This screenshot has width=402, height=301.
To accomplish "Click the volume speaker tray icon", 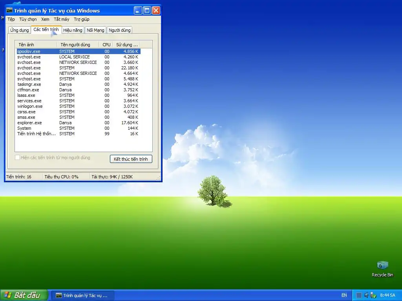I will coord(366,295).
